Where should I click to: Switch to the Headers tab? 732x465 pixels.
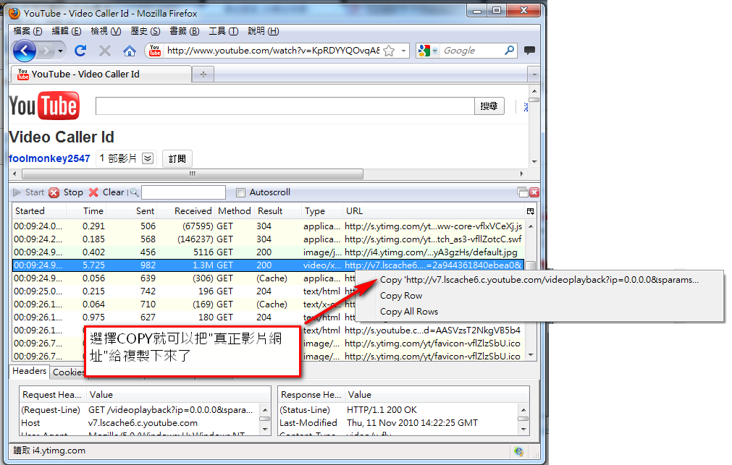point(29,371)
